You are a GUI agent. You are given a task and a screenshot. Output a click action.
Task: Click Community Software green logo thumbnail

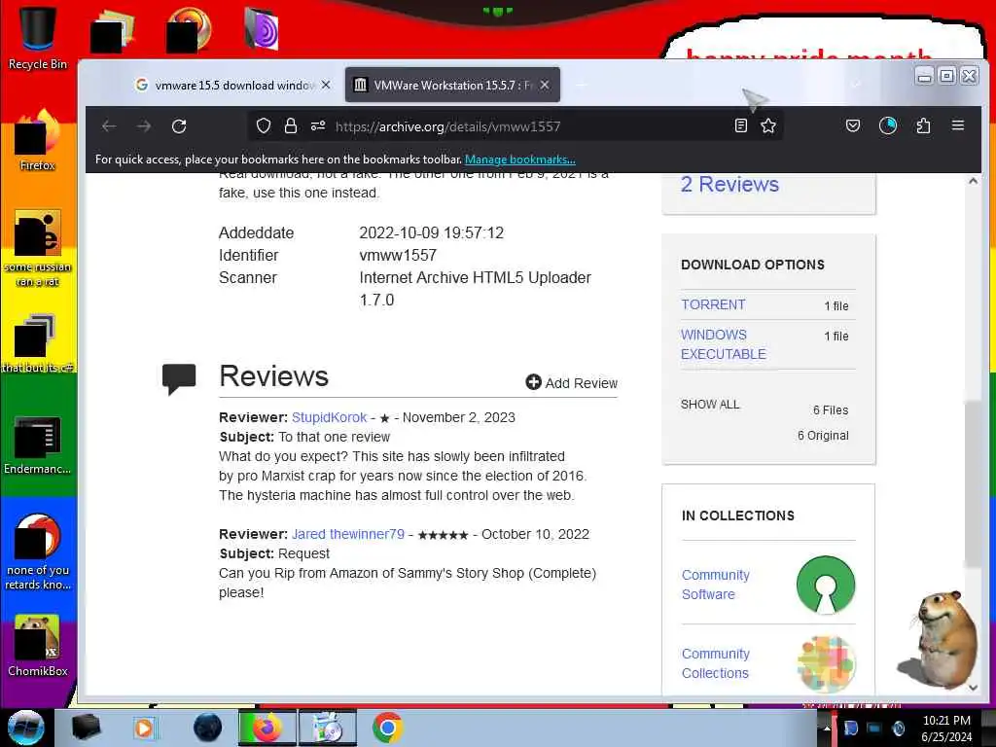pyautogui.click(x=825, y=585)
